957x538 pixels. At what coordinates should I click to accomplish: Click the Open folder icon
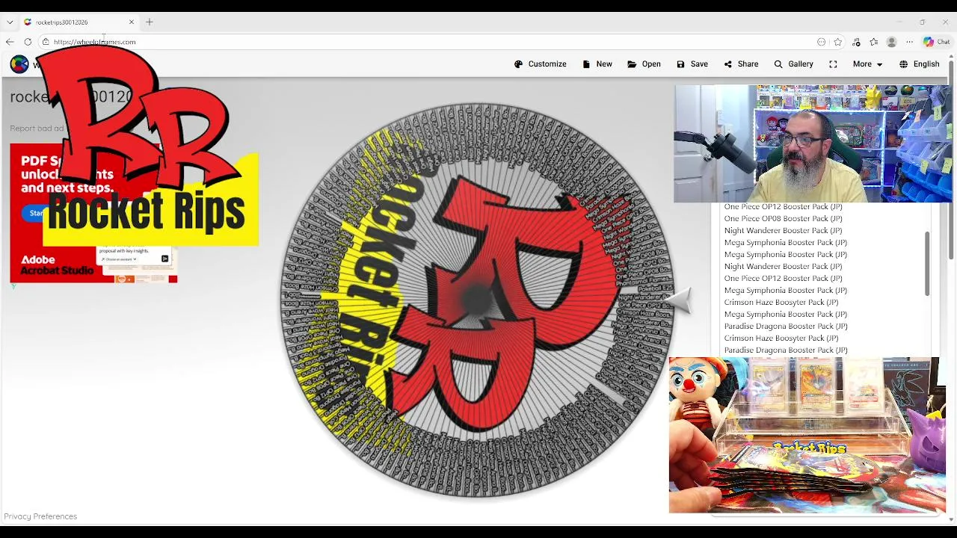[632, 64]
